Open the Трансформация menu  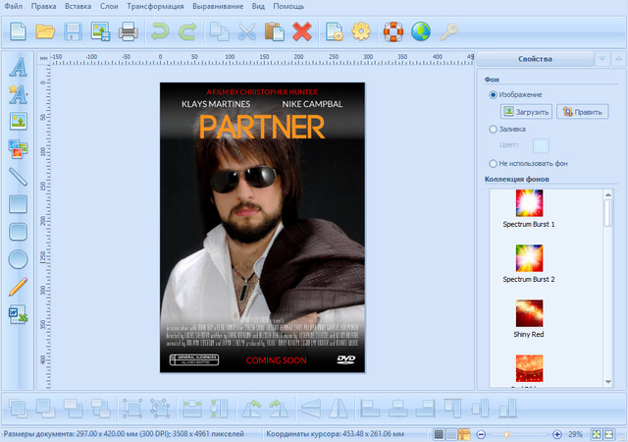pyautogui.click(x=157, y=7)
